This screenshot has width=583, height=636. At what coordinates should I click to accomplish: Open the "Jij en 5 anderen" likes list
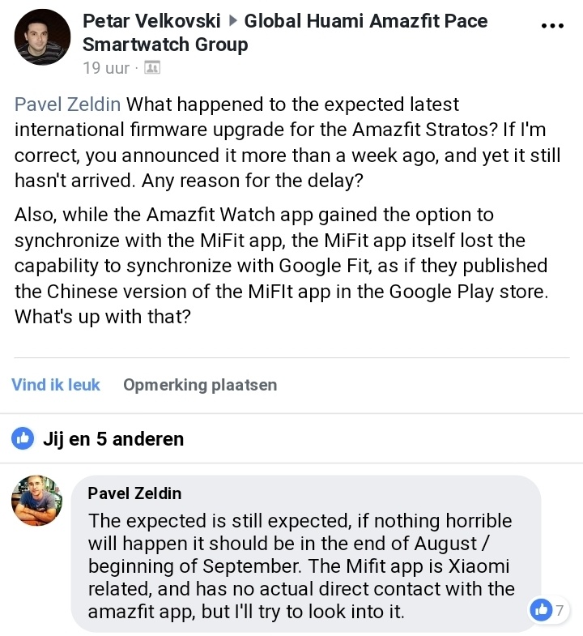coord(113,439)
